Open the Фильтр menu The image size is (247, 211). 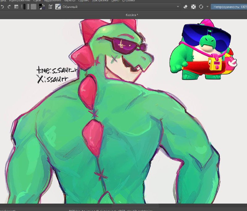click(x=70, y=1)
